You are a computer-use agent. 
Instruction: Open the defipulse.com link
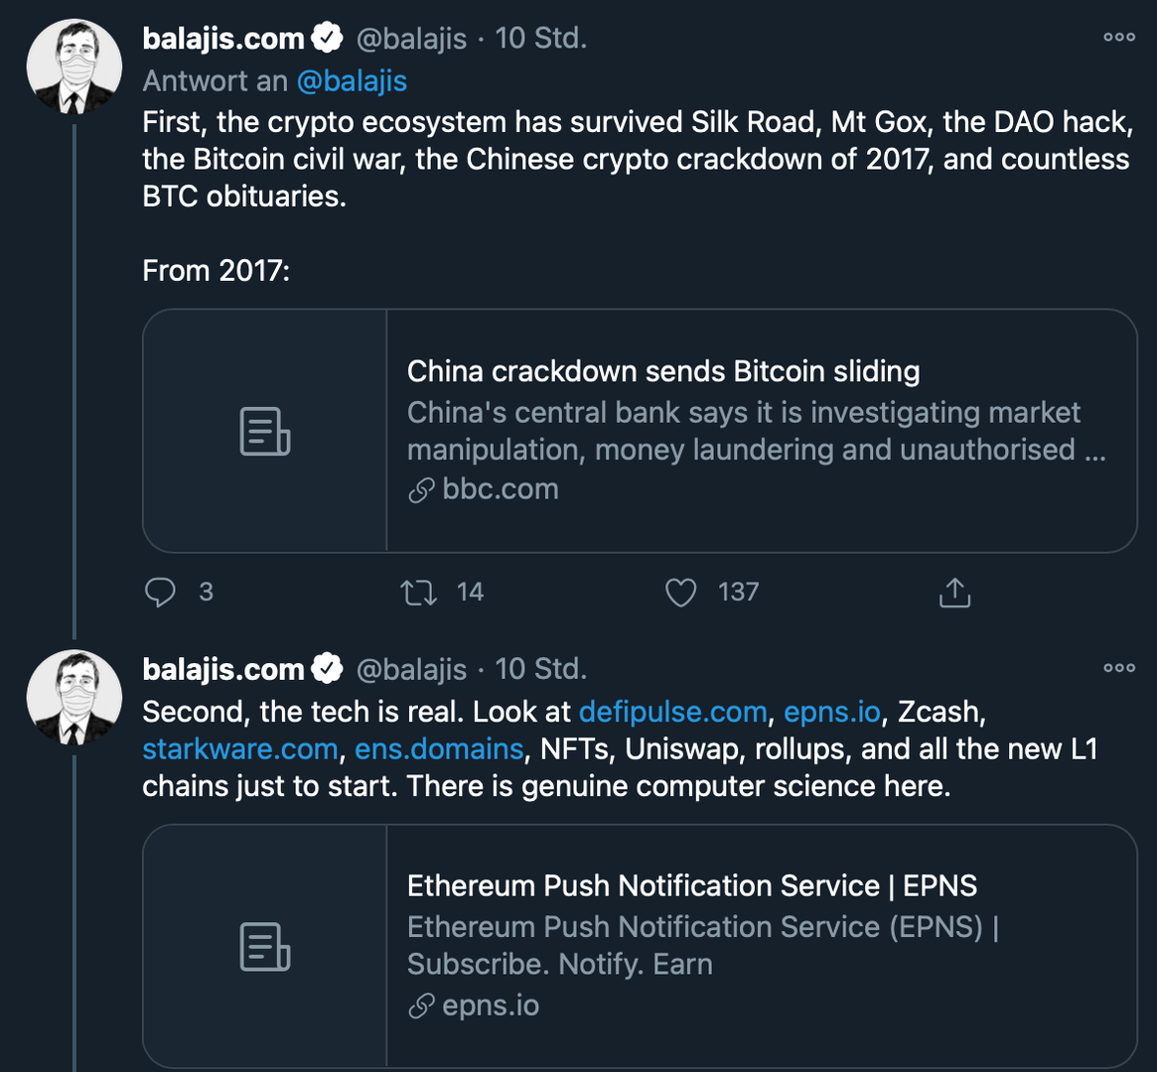pyautogui.click(x=672, y=712)
